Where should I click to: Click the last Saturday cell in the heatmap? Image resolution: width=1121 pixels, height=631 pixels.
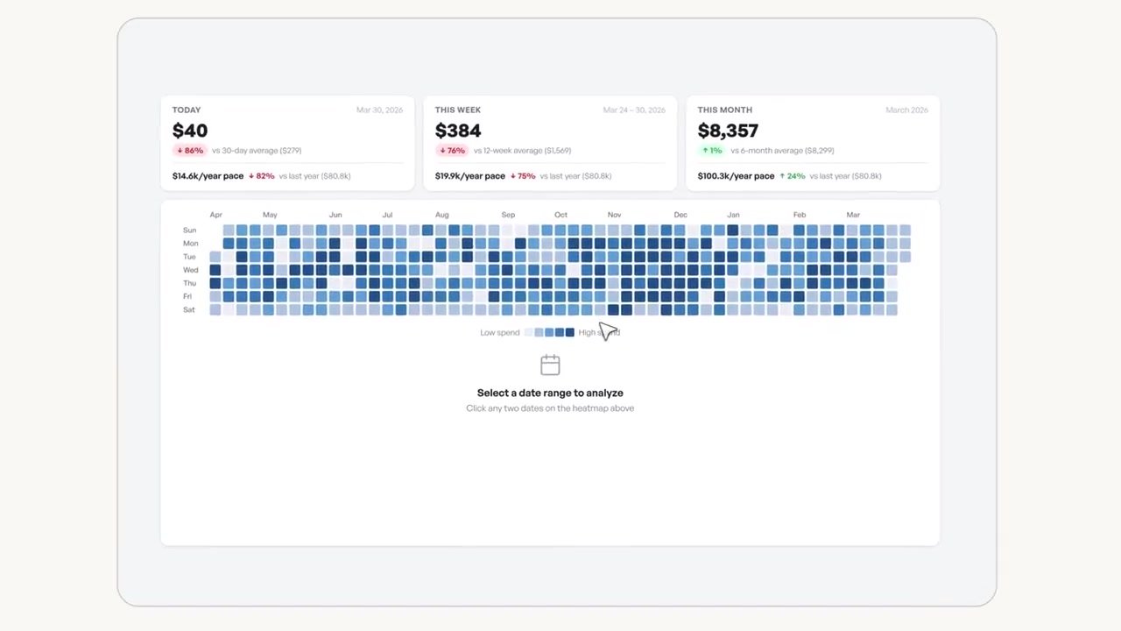click(x=892, y=309)
